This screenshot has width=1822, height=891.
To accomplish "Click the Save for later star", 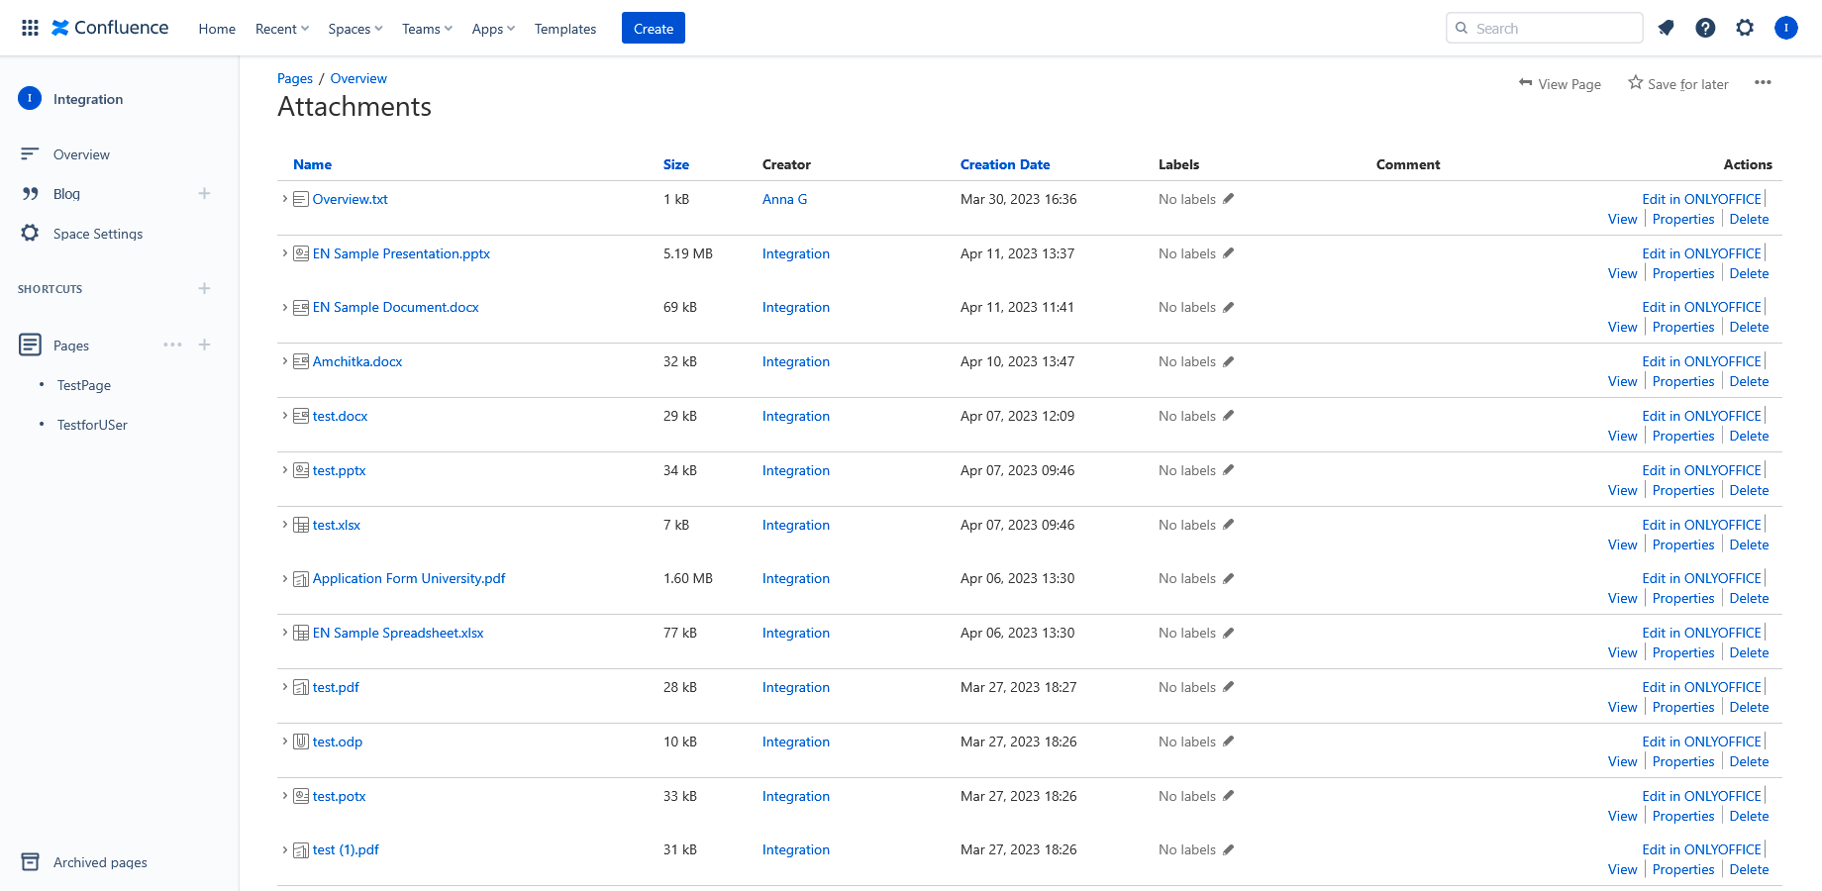I will click(x=1636, y=82).
